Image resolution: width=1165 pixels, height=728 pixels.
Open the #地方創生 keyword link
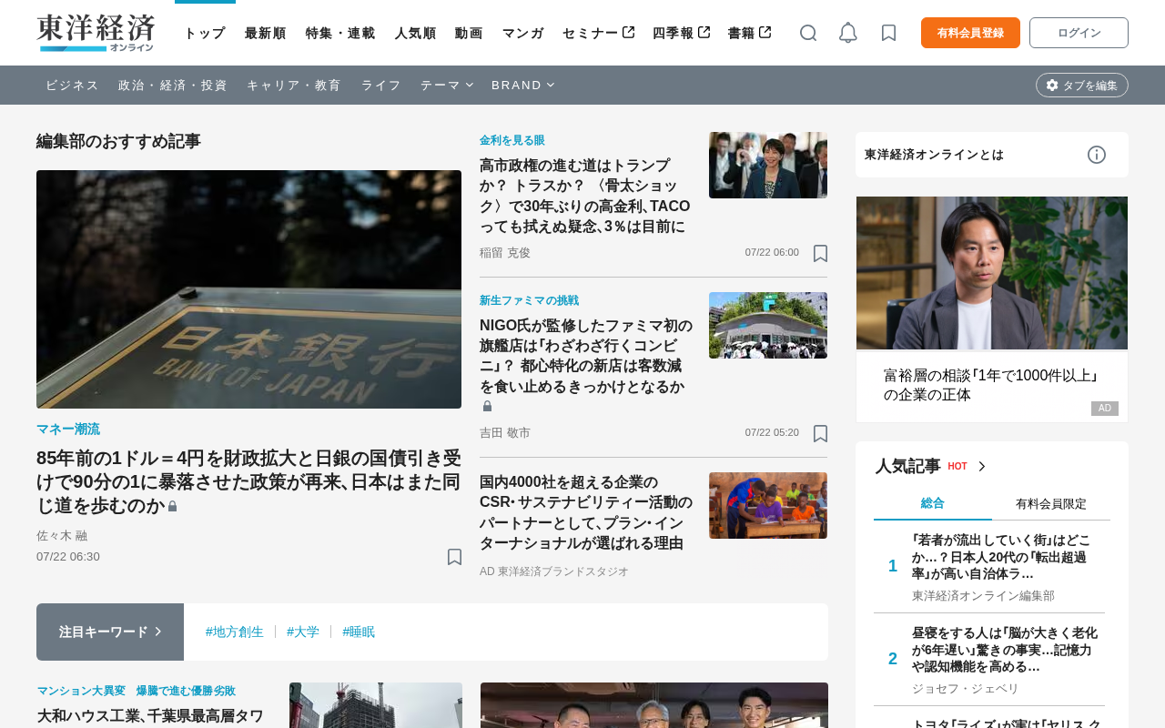tap(235, 632)
